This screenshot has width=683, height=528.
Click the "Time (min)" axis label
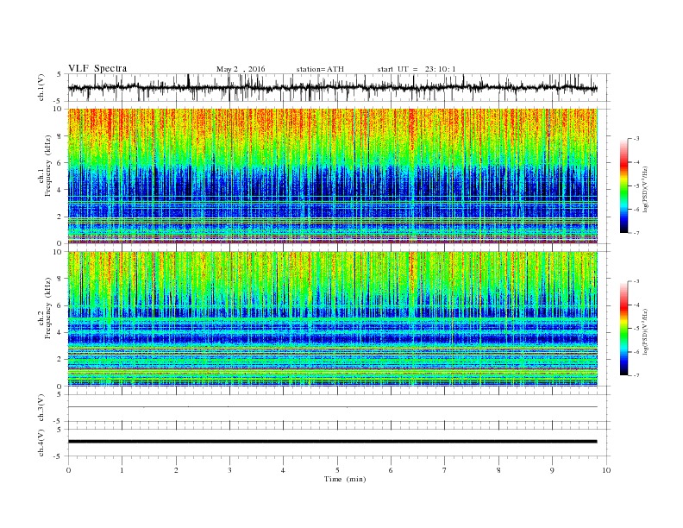345,479
